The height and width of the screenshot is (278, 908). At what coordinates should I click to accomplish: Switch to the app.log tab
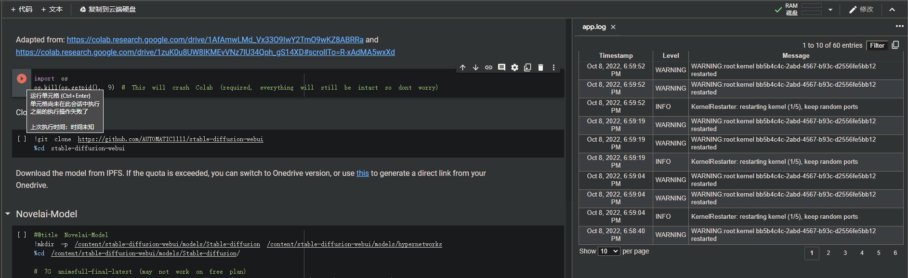593,27
